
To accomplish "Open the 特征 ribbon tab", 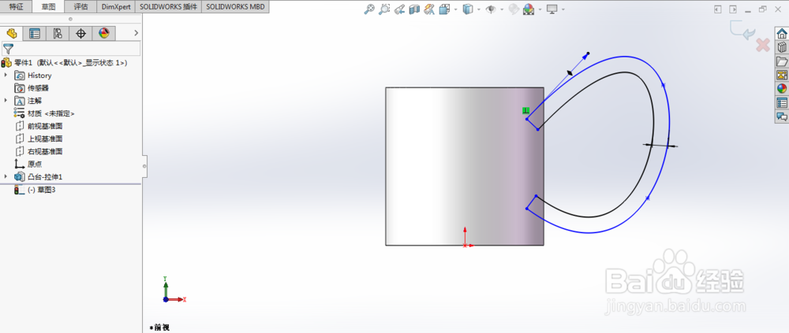I will click(17, 7).
